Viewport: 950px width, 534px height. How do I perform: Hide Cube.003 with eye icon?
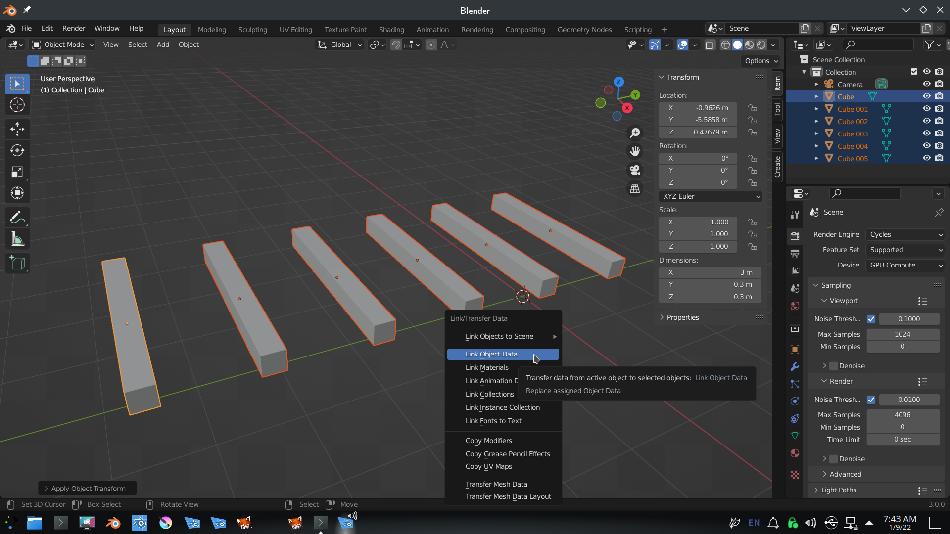tap(926, 133)
